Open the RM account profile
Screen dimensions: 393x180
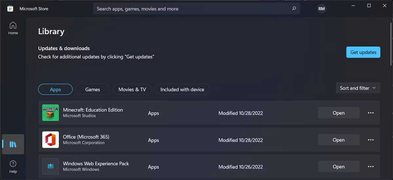coord(322,9)
